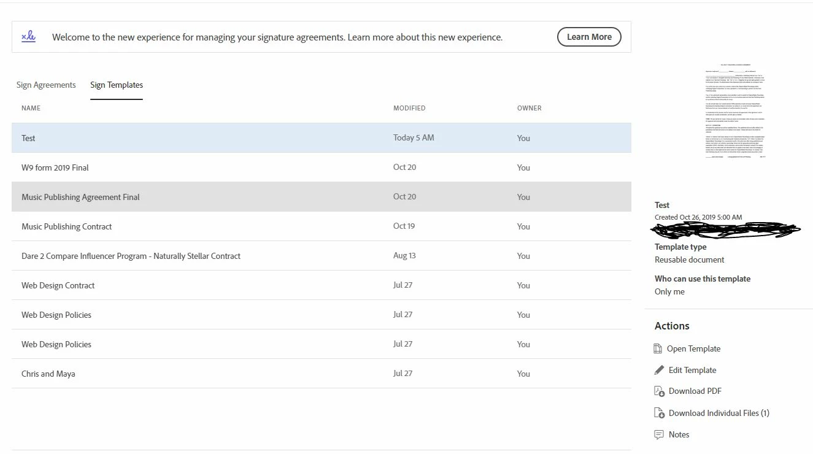Select the Chris and Maya template
813x454 pixels.
click(x=321, y=374)
